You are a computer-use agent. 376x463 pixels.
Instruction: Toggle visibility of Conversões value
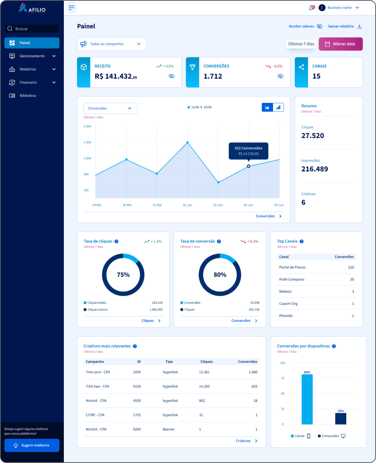click(x=280, y=76)
